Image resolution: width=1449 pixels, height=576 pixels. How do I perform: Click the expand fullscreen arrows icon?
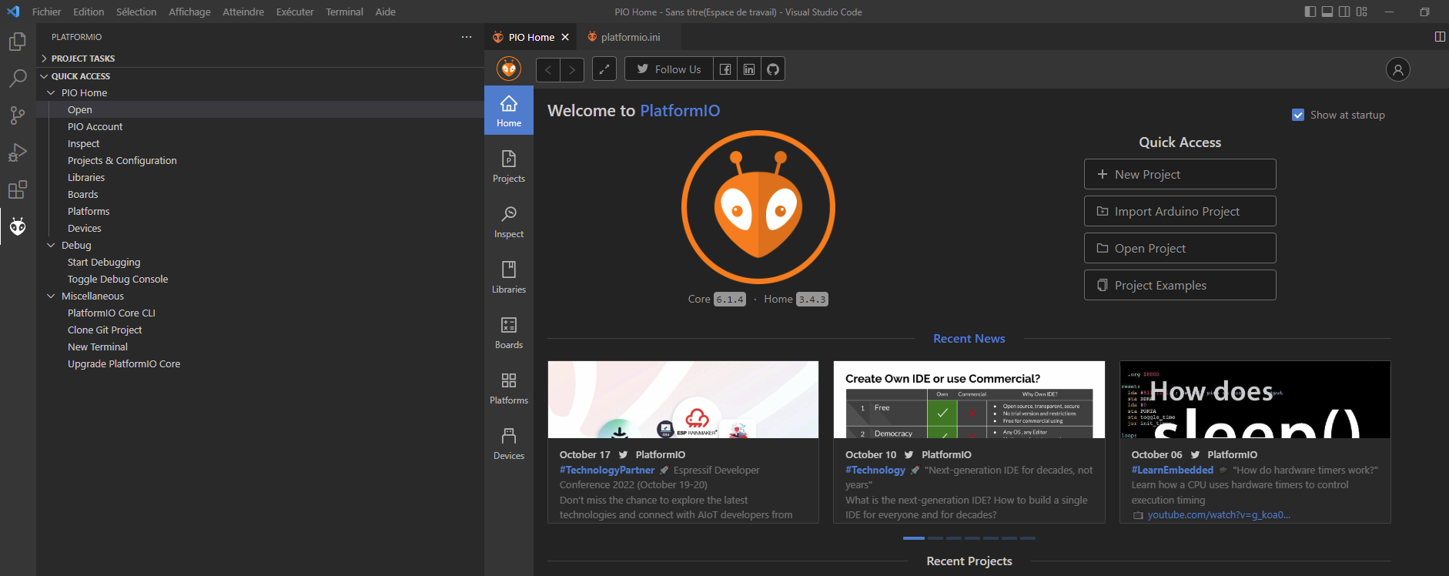604,69
